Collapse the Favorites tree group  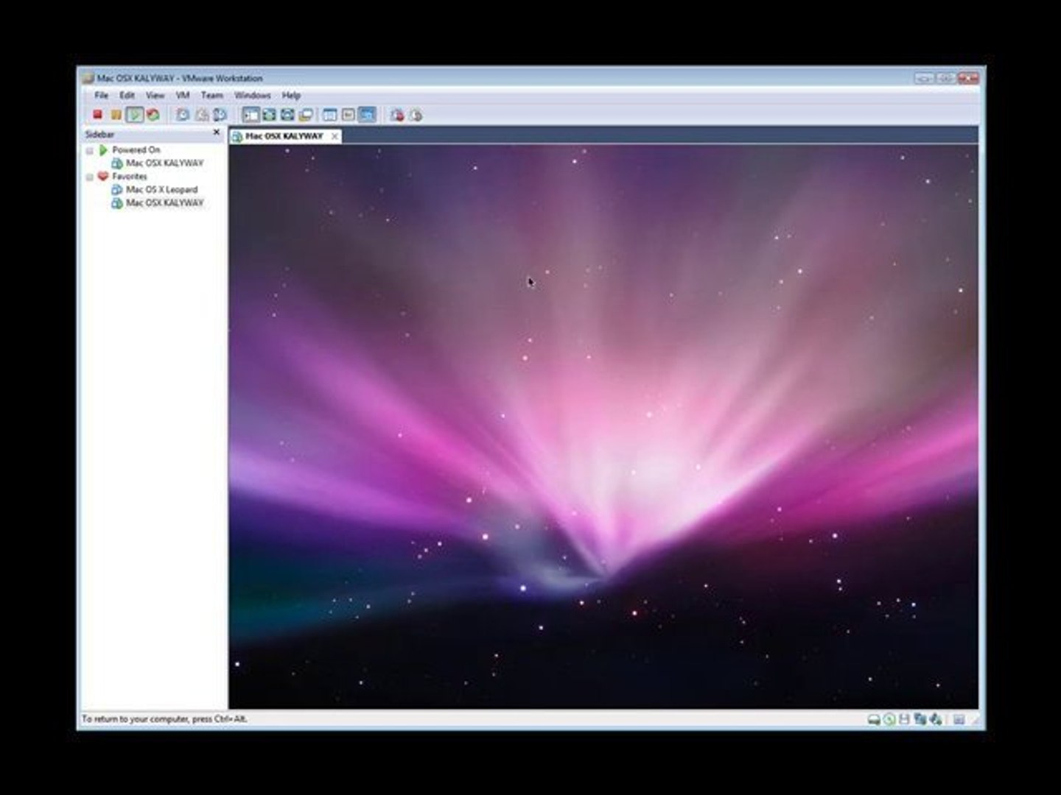pos(90,177)
